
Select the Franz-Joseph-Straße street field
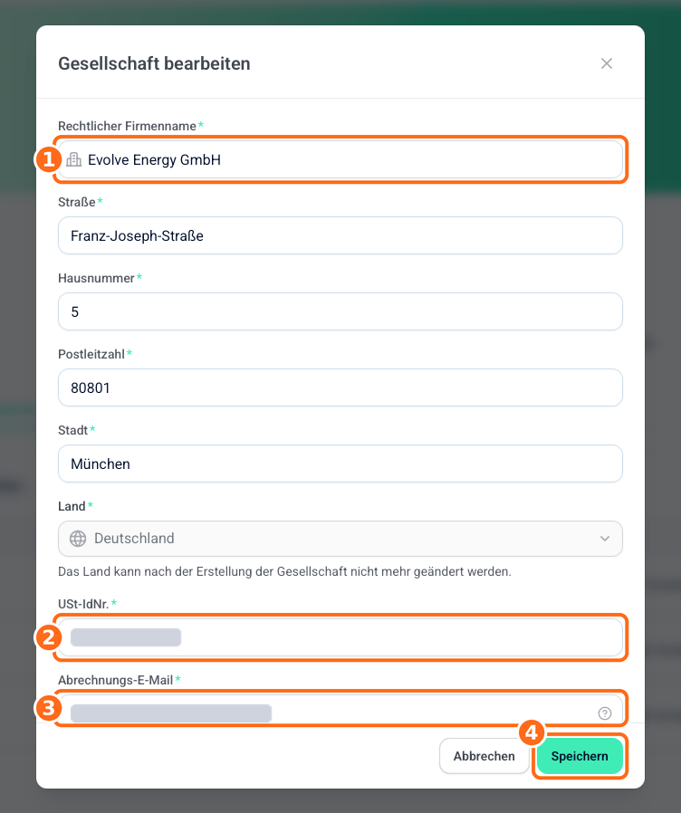[340, 235]
